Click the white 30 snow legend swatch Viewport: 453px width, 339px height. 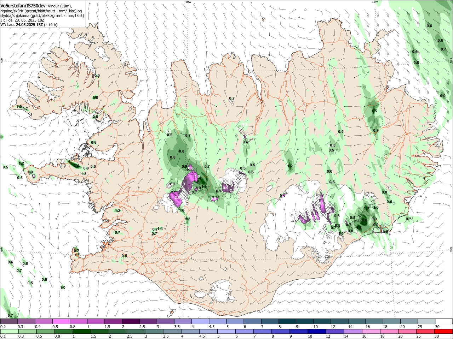pyautogui.click(x=444, y=322)
